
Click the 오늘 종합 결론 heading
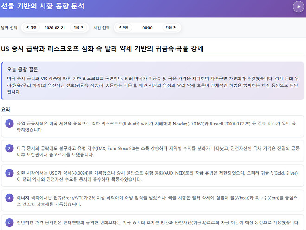tap(22, 69)
